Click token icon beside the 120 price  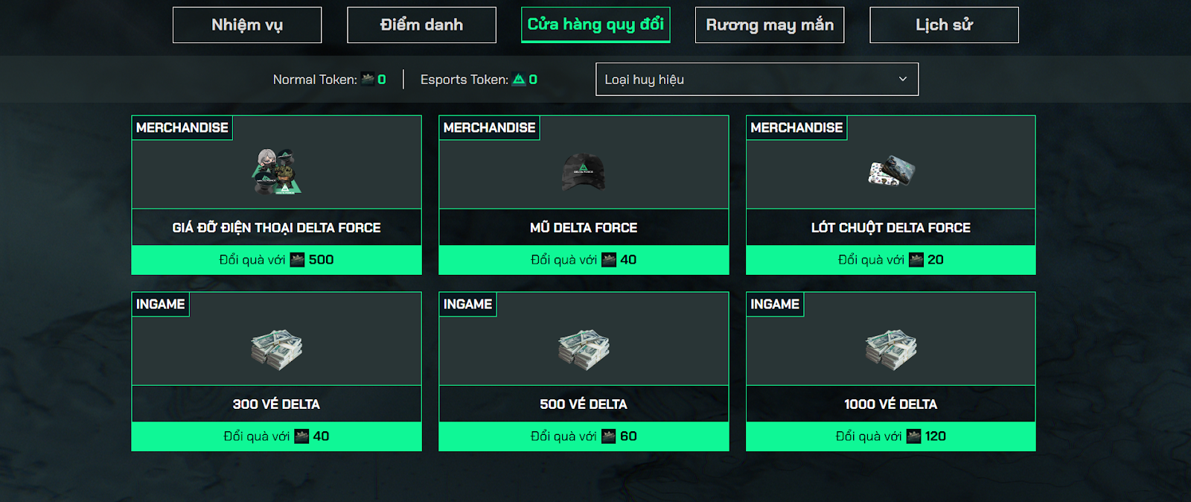coord(913,436)
